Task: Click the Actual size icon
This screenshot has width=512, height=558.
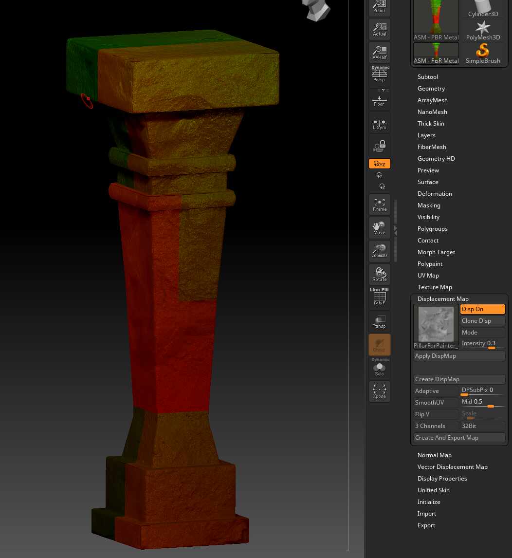Action: click(379, 29)
